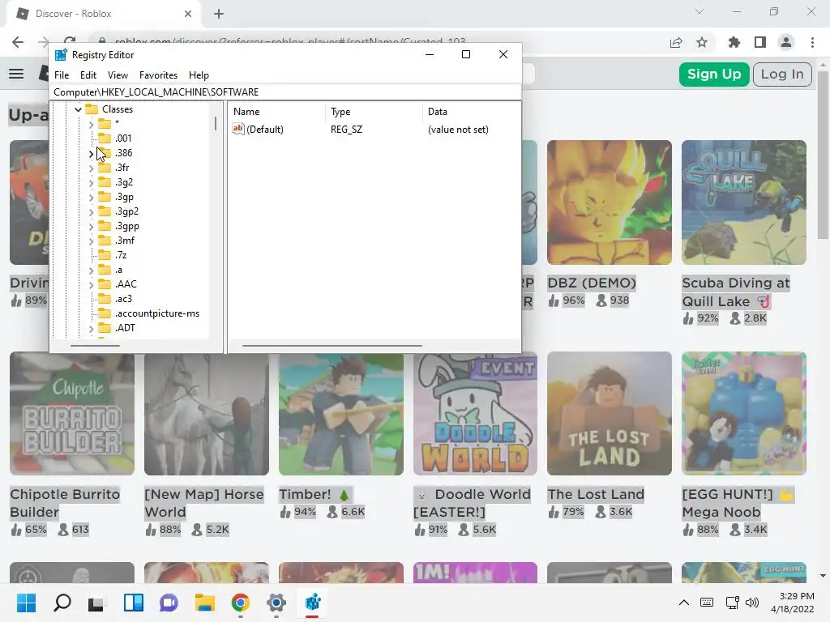Expand the .3fr key
The height and width of the screenshot is (622, 830).
coord(91,168)
